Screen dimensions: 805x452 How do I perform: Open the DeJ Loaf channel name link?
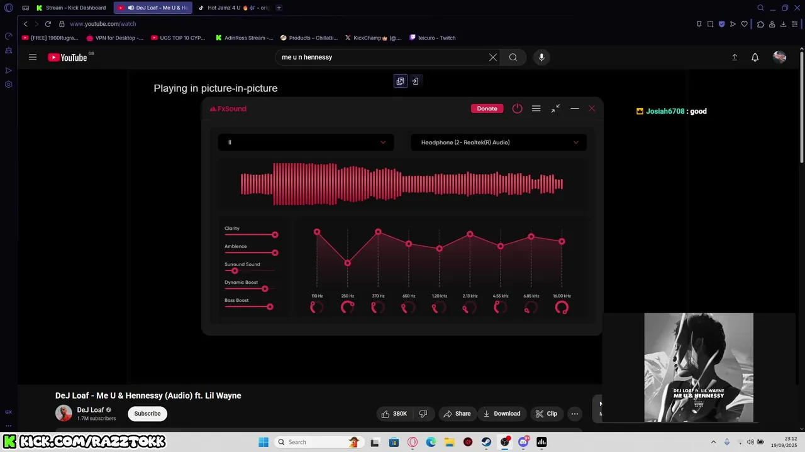point(91,410)
